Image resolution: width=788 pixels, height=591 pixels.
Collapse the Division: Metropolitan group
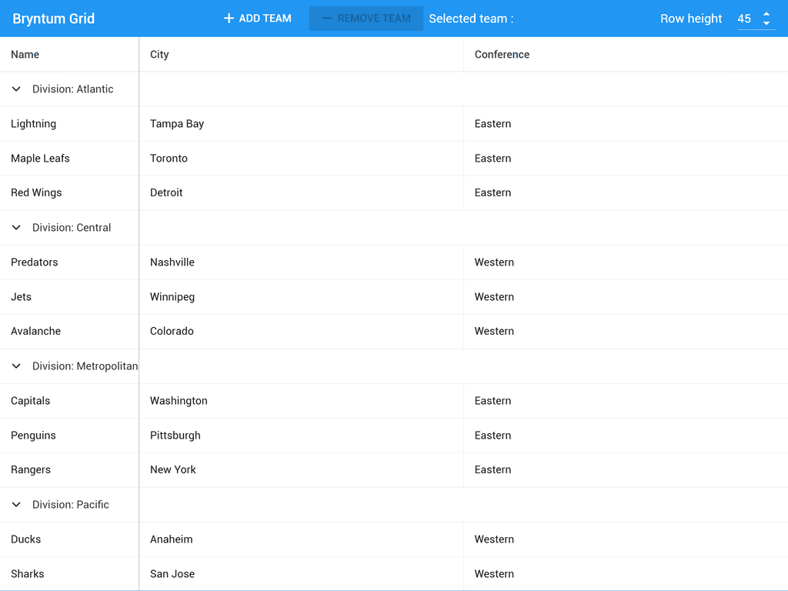click(x=16, y=366)
